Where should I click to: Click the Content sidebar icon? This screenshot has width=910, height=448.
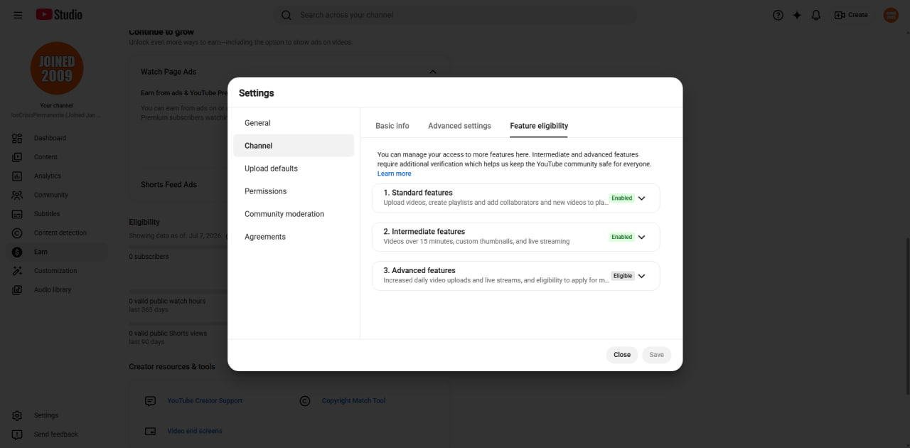click(x=17, y=157)
